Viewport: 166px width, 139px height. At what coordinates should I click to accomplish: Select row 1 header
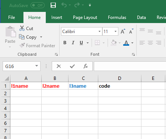coord(5,86)
